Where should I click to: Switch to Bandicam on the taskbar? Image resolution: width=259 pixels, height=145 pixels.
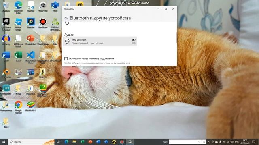tap(122, 142)
